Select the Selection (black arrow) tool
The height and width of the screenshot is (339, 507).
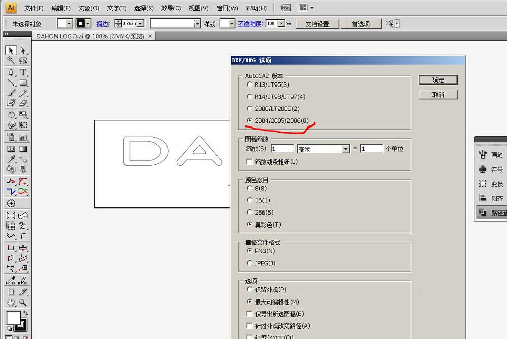point(11,50)
